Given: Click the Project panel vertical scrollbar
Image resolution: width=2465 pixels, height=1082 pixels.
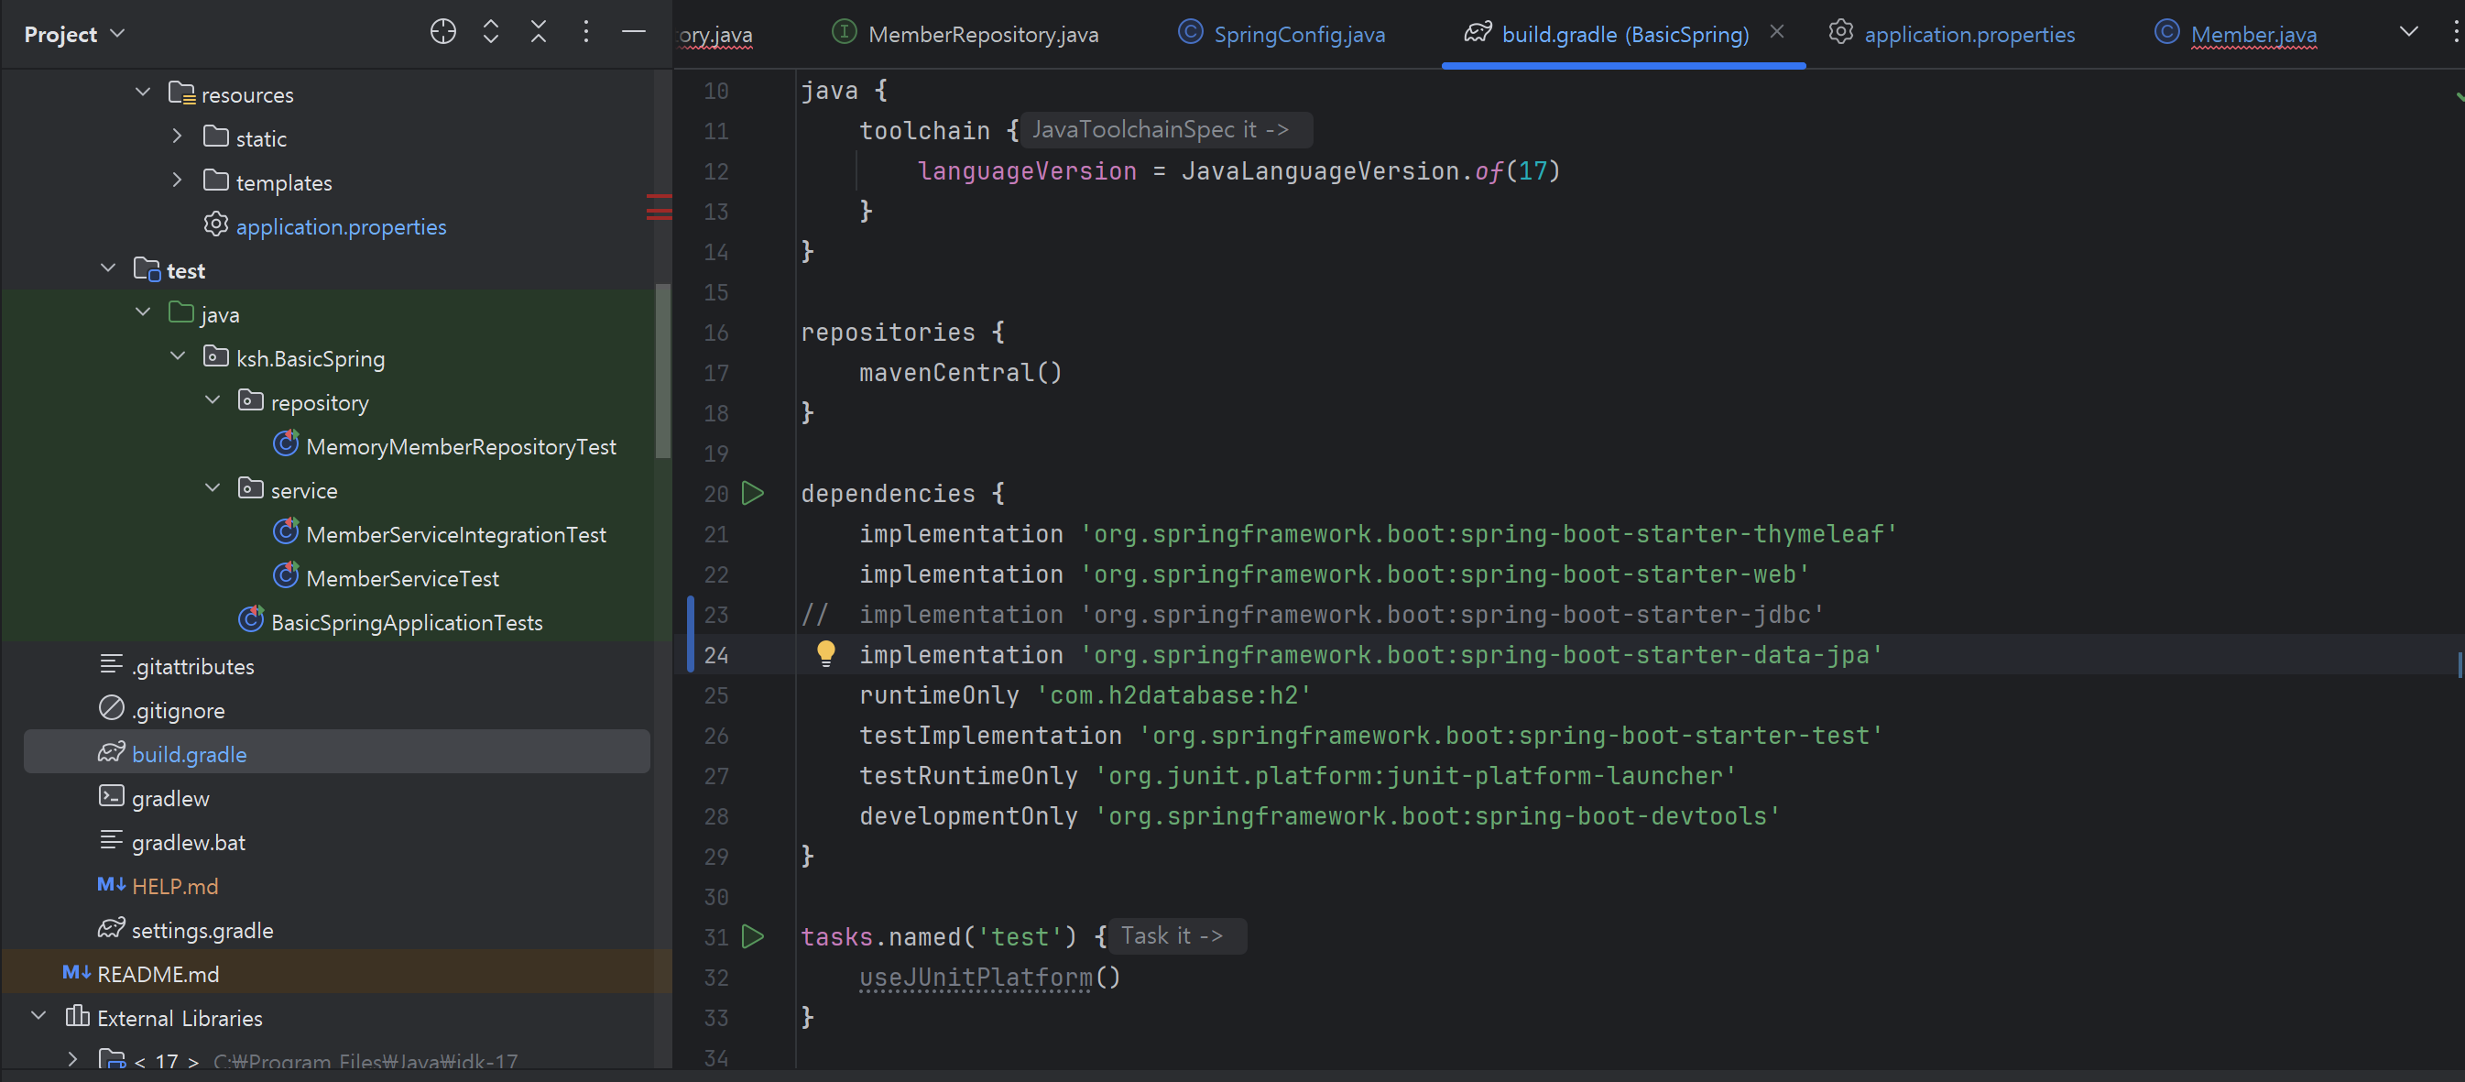Looking at the screenshot, I should click(x=662, y=371).
